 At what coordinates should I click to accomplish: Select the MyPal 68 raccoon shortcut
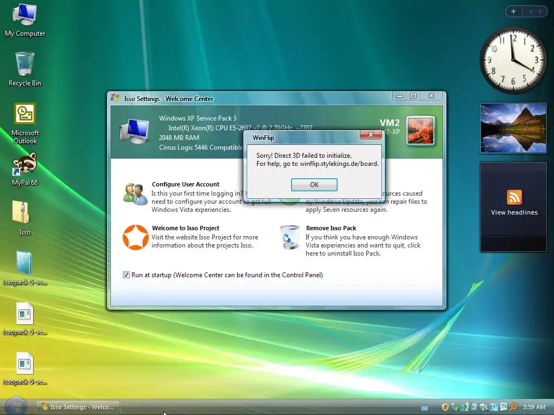pos(25,169)
